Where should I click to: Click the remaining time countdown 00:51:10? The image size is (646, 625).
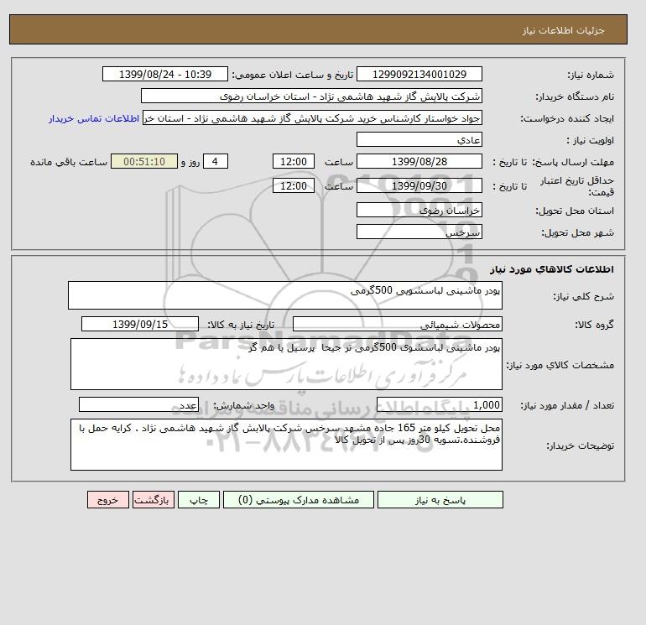[144, 162]
